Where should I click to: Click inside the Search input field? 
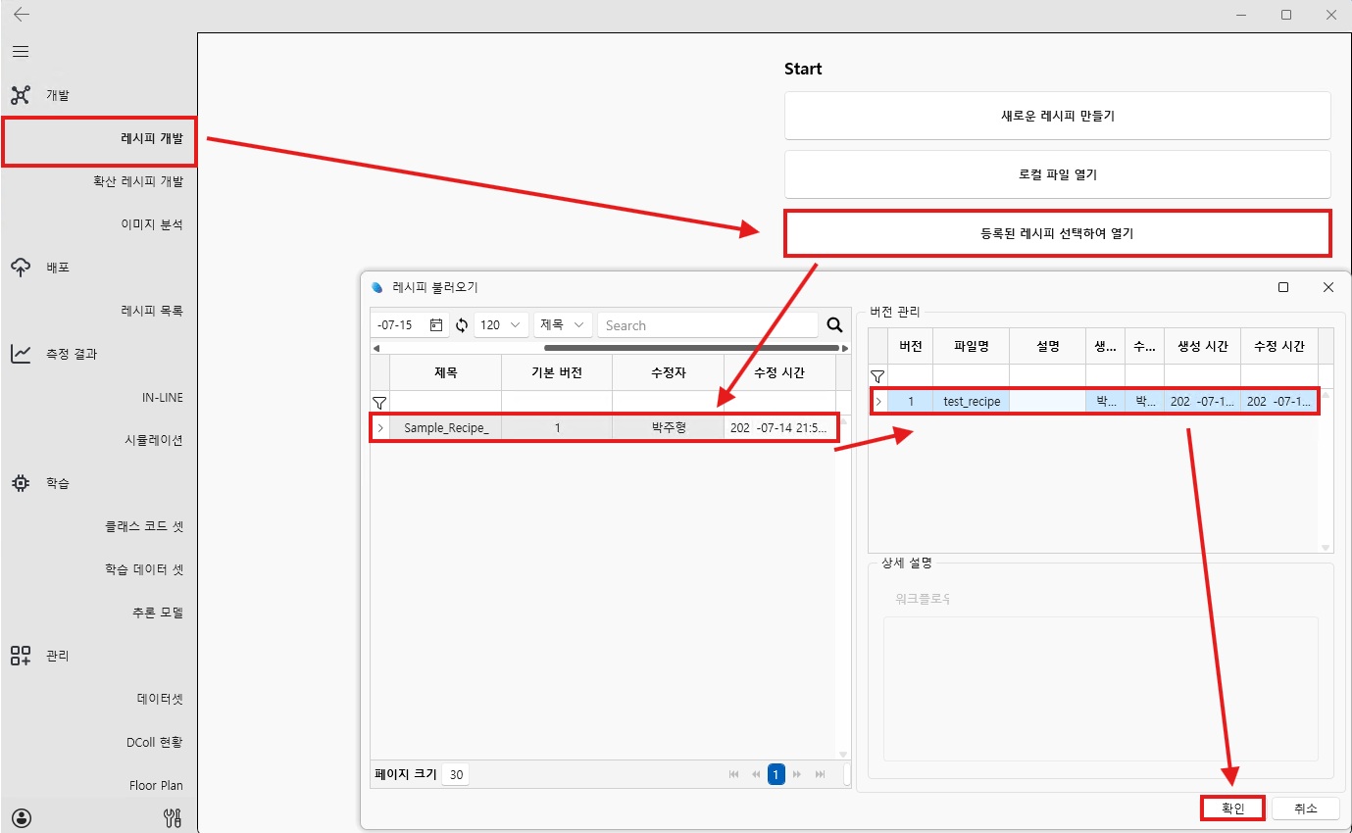coord(706,324)
